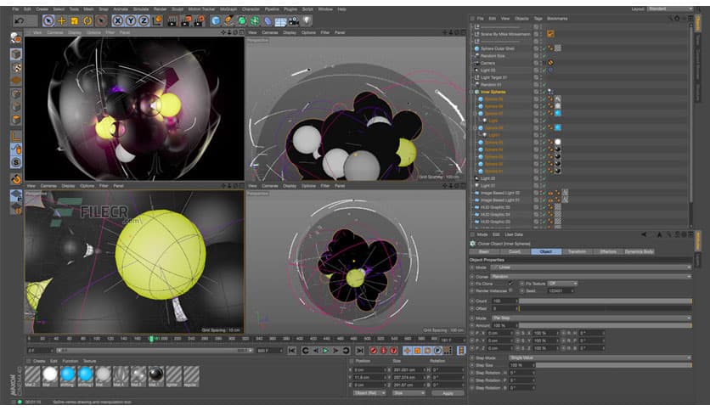Click the Step Size slider bar

point(613,365)
